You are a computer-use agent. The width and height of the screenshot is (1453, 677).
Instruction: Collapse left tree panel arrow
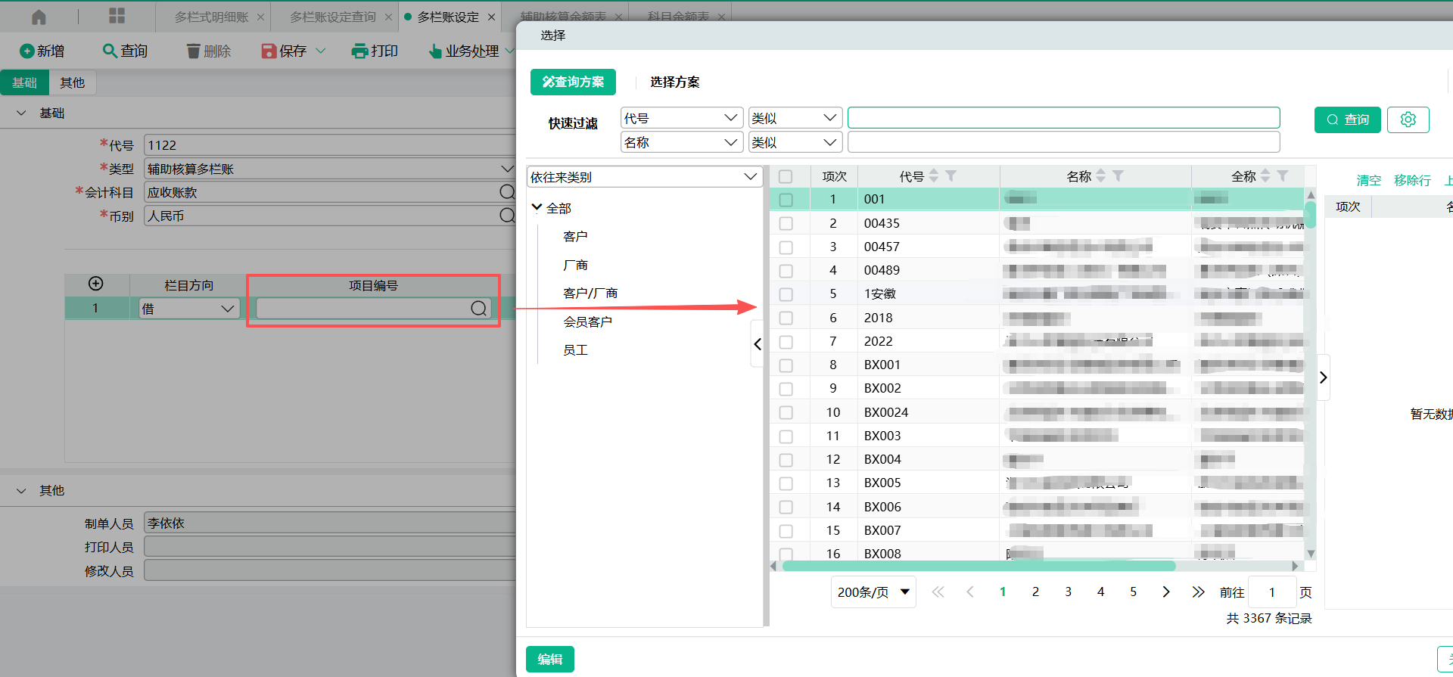pyautogui.click(x=757, y=344)
